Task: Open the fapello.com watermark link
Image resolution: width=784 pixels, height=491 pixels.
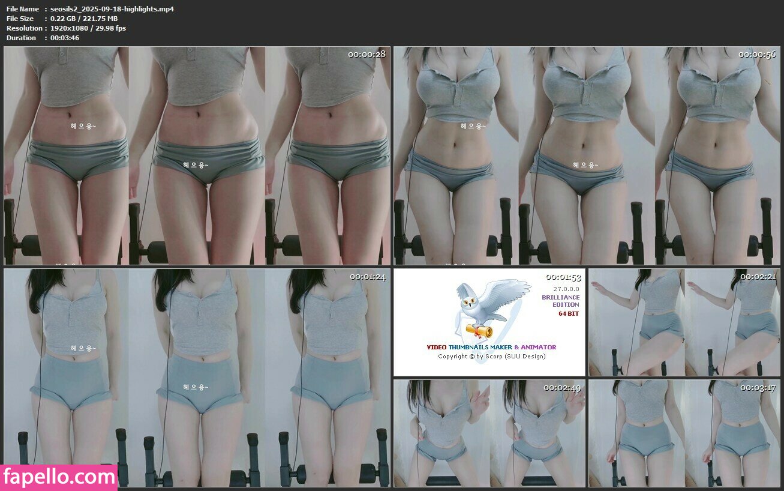Action: point(59,477)
